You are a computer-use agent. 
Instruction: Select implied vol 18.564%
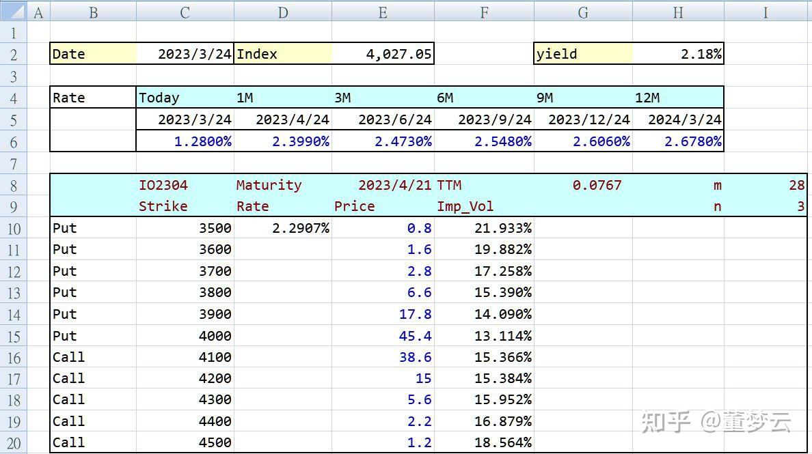coord(484,442)
